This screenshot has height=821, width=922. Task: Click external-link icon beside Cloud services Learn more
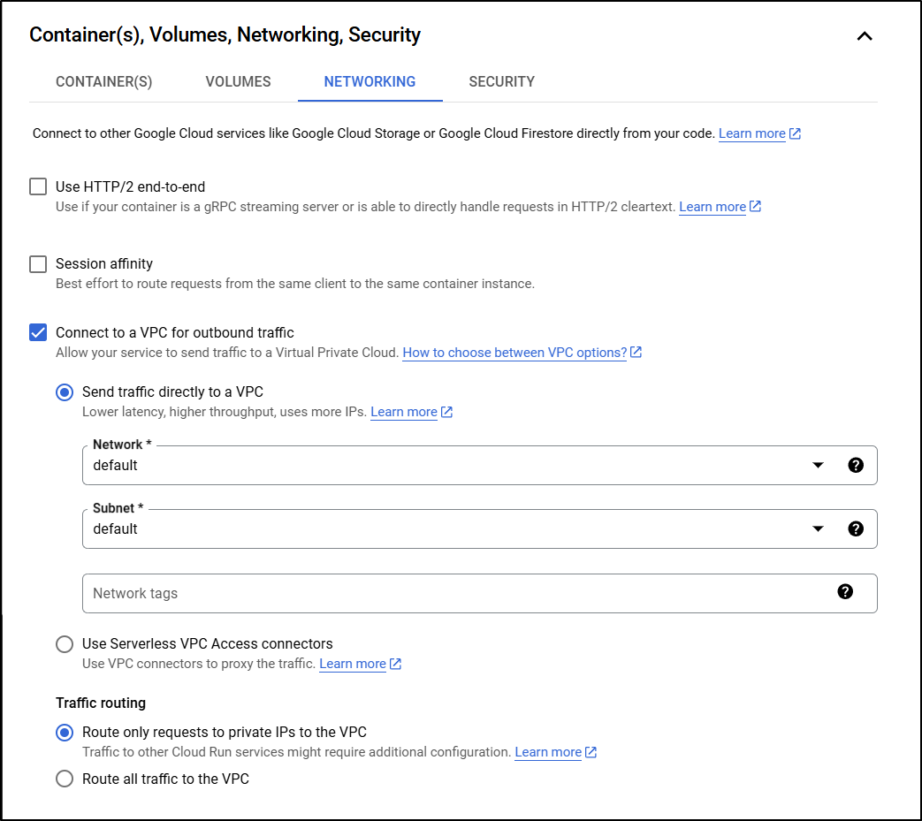795,133
